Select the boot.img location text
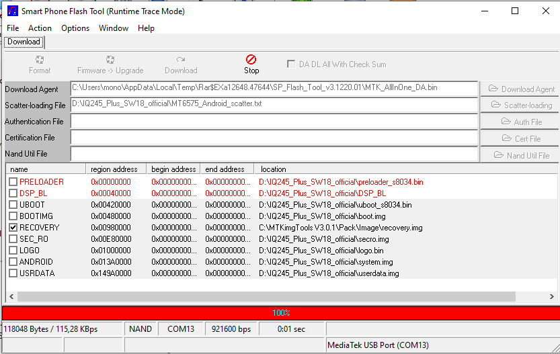Screen dimensions: 560x354 (x=322, y=216)
